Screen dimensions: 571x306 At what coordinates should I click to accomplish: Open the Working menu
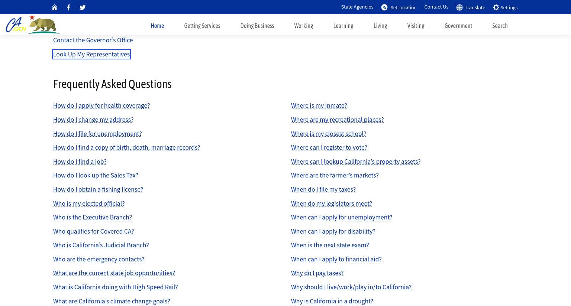(x=304, y=26)
